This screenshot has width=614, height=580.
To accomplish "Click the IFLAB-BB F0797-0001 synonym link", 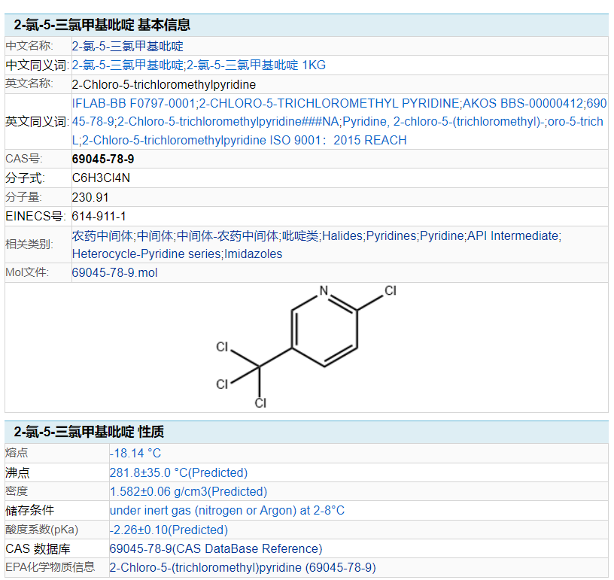I will coord(133,103).
